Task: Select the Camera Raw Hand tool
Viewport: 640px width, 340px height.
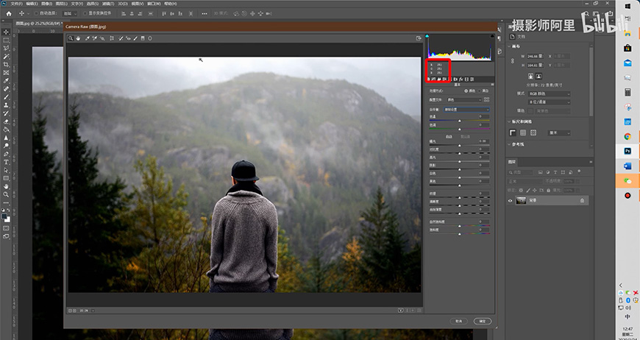Action: (x=78, y=38)
